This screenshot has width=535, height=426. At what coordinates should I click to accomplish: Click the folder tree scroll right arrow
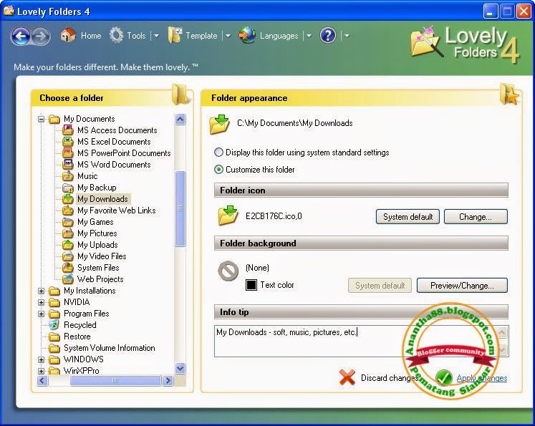coord(168,380)
